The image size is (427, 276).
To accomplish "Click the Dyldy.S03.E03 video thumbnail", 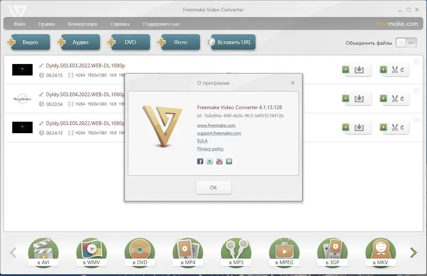I will (x=22, y=70).
